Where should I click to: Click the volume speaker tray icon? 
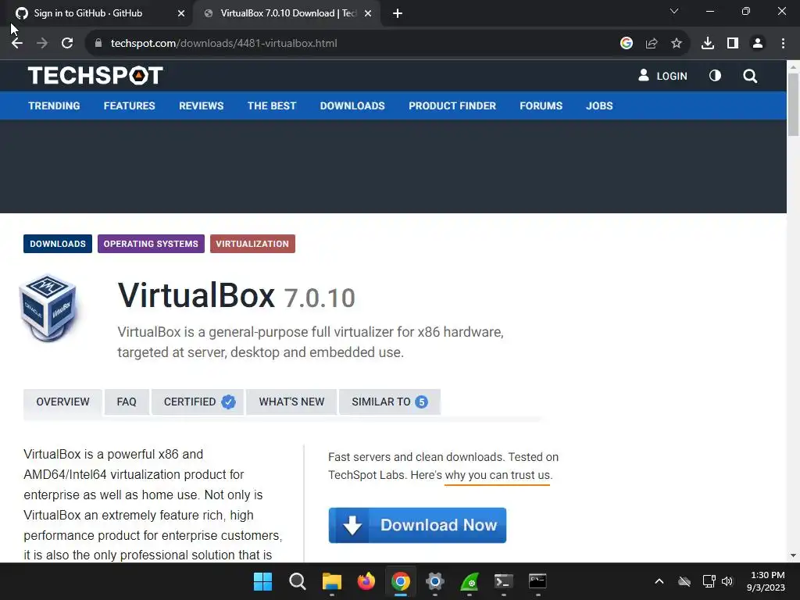tap(727, 581)
